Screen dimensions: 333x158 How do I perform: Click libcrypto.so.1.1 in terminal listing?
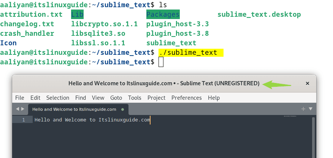[x=104, y=24]
